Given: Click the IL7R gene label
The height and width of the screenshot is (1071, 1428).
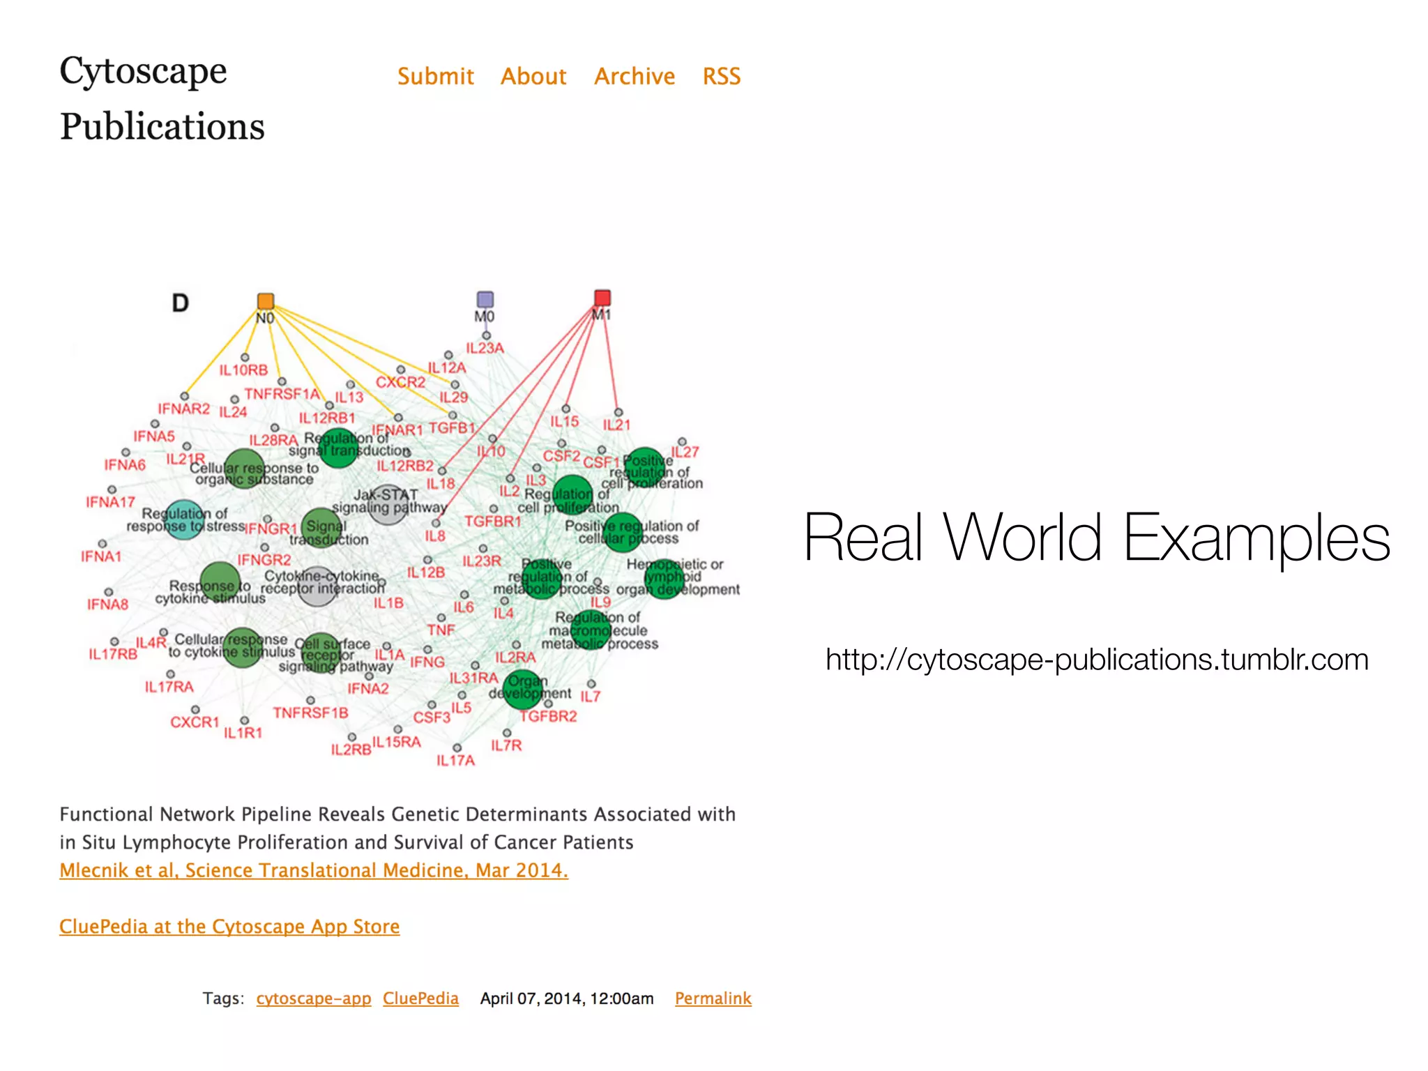Looking at the screenshot, I should [x=506, y=745].
